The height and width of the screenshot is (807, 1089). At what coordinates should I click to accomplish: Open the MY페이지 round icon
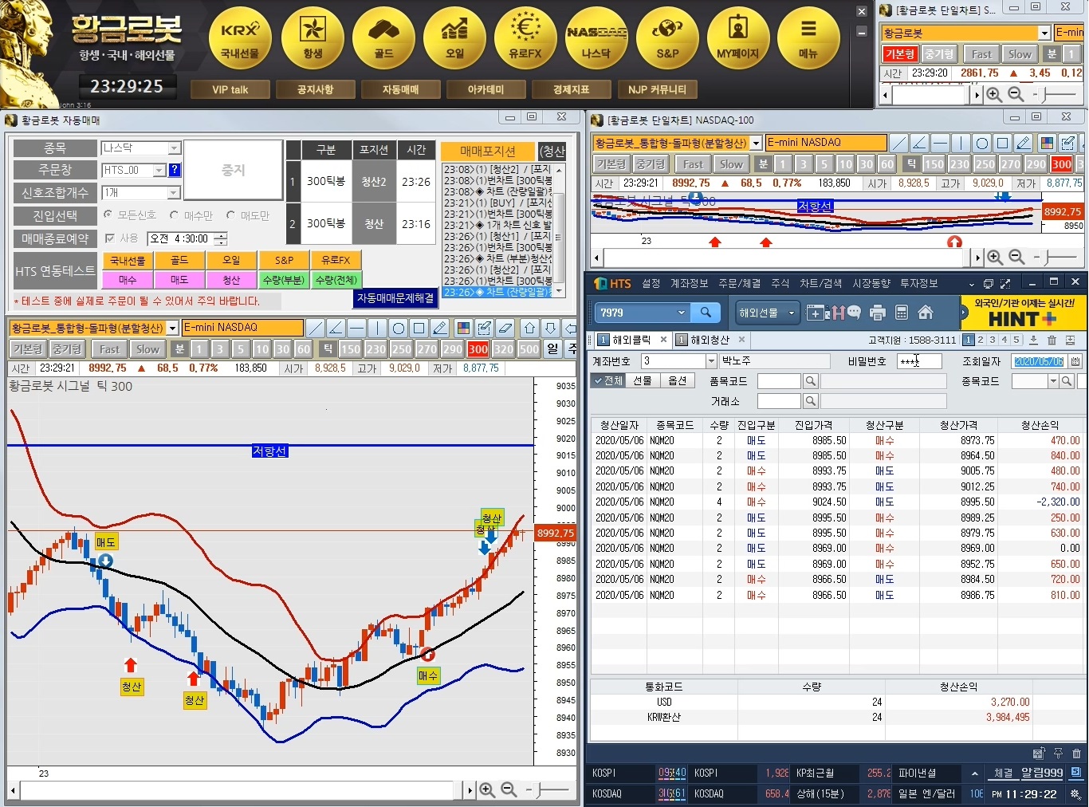[x=738, y=39]
